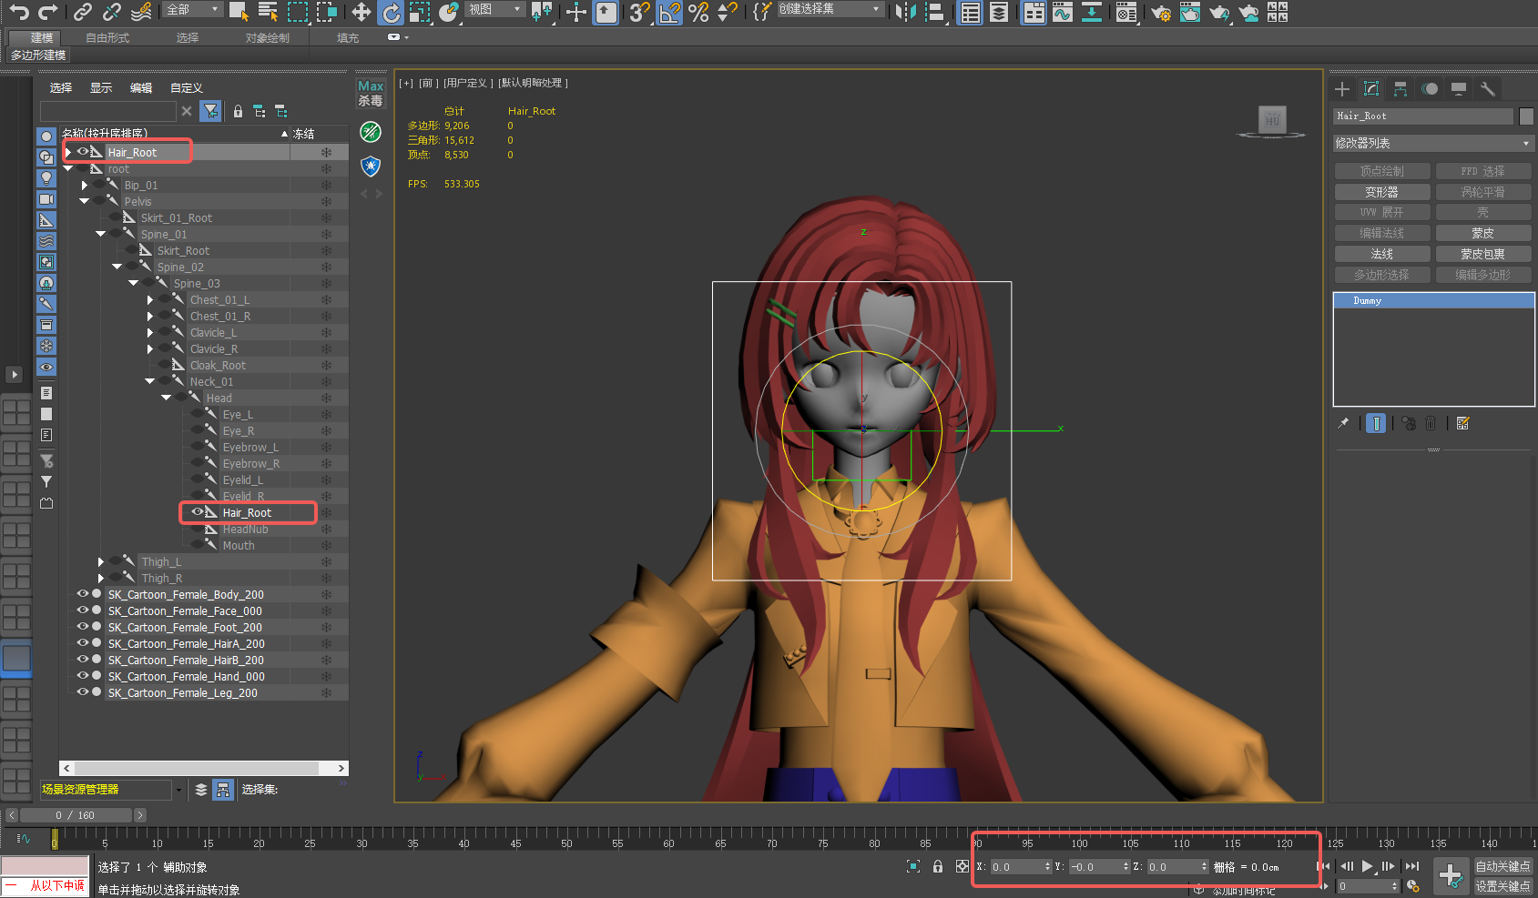Click the Play Animation button
Viewport: 1538px width, 898px height.
pyautogui.click(x=1367, y=866)
